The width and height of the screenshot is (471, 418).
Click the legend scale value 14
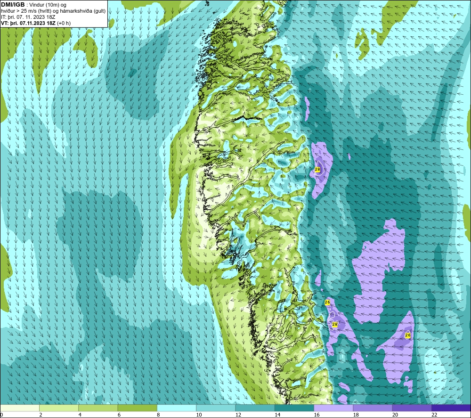point(277,415)
